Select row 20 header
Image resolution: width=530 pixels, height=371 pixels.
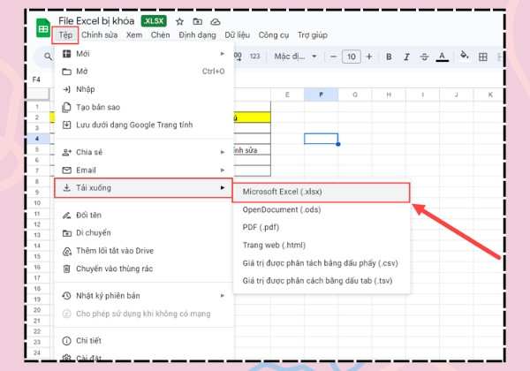37,310
